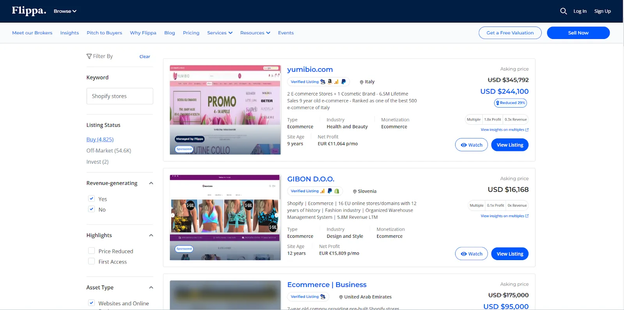Enable the First Access highlight checkbox
Screen dimensions: 624x310
(91, 261)
